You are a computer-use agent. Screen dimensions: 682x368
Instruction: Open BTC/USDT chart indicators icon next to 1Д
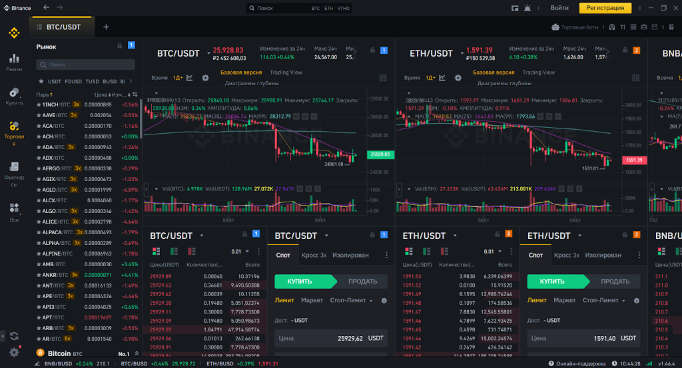[x=190, y=78]
